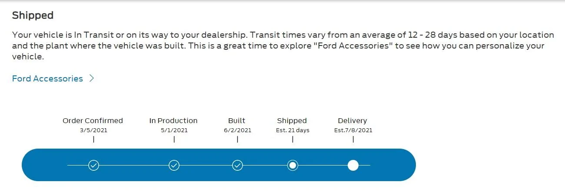Select the 6/2/2021 built date
Viewport: 565px width, 195px height.
pyautogui.click(x=237, y=130)
